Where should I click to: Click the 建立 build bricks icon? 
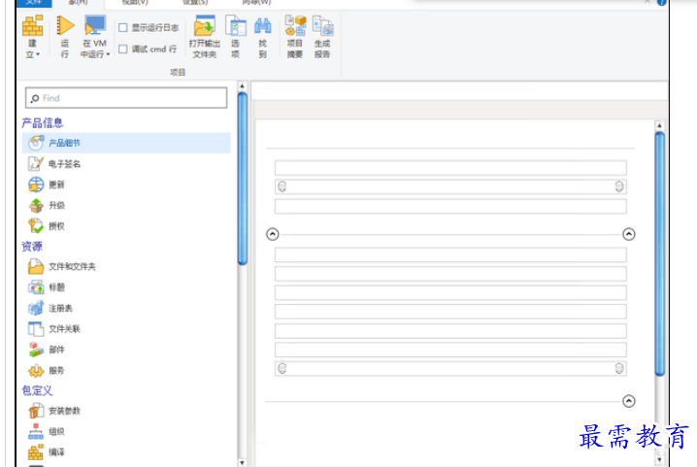tap(33, 25)
